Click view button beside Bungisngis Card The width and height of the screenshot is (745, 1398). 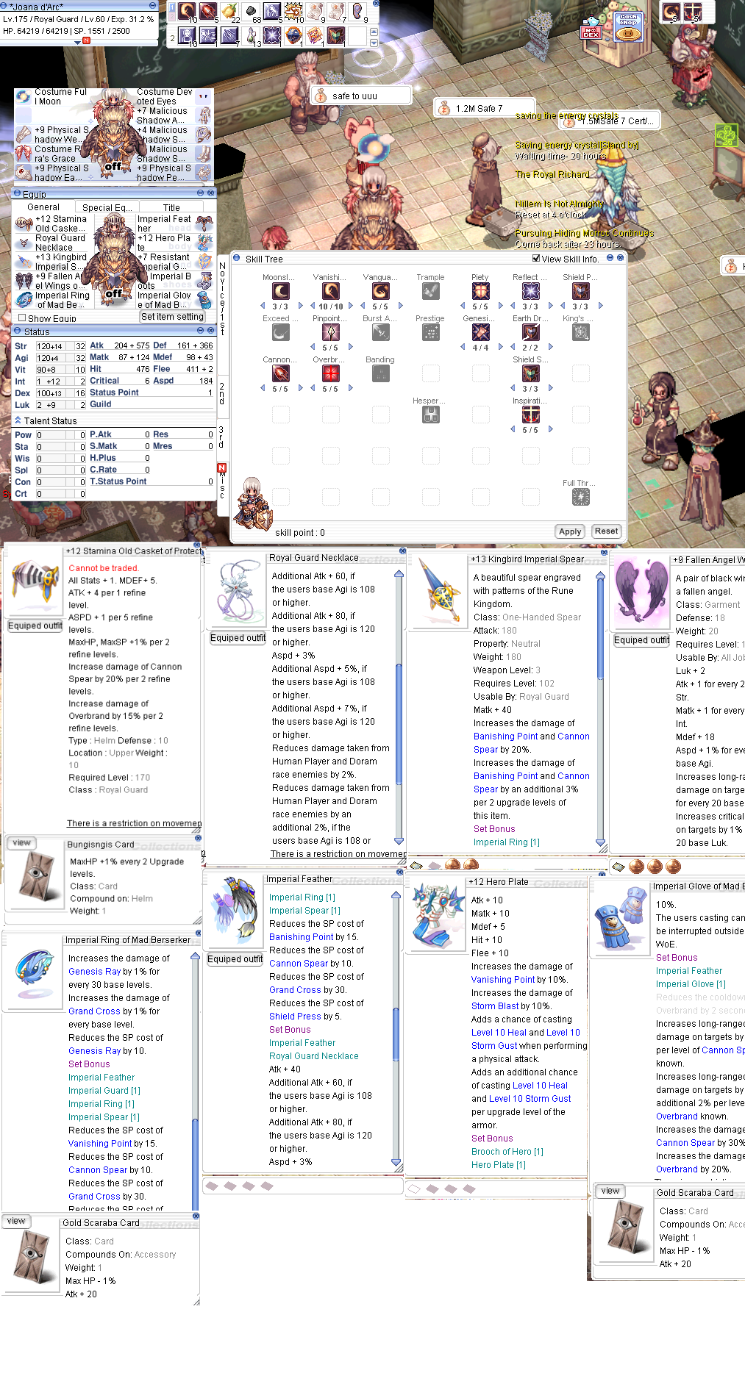pos(22,843)
